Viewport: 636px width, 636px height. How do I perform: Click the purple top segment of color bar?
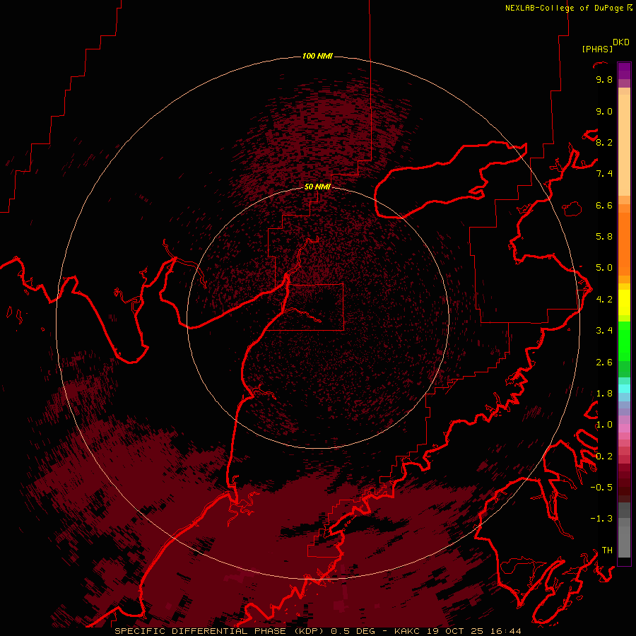(x=624, y=71)
